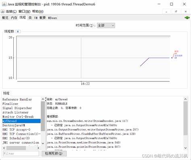Switch to the 内存 tab
The image size is (191, 160).
(x=14, y=18)
